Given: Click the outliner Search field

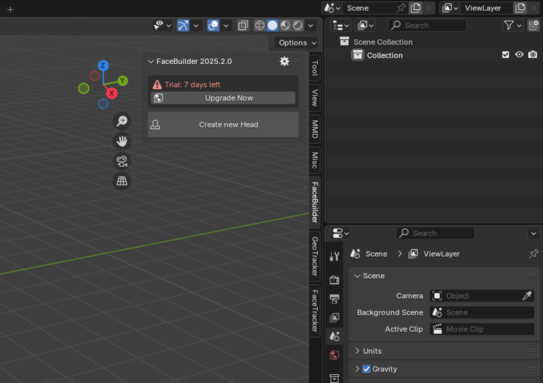Looking at the screenshot, I should coord(427,25).
